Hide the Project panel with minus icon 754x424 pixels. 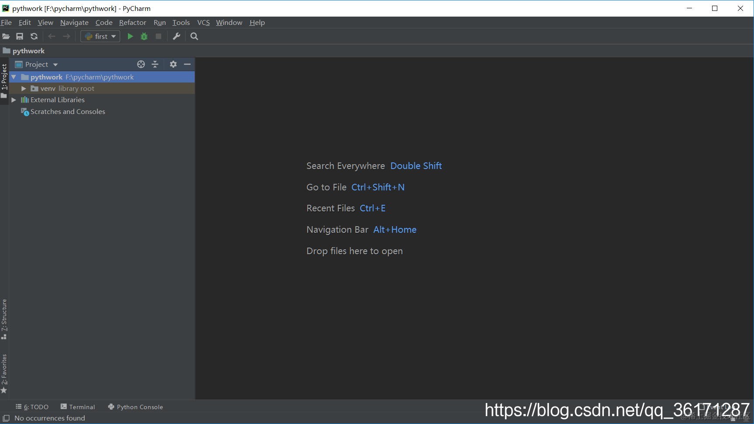187,65
